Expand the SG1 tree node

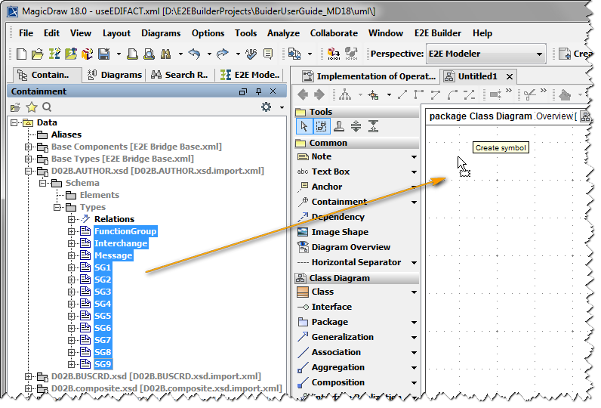tap(72, 267)
